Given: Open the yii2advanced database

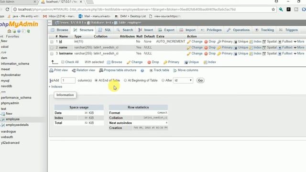Looking at the screenshot, I should [10, 143].
